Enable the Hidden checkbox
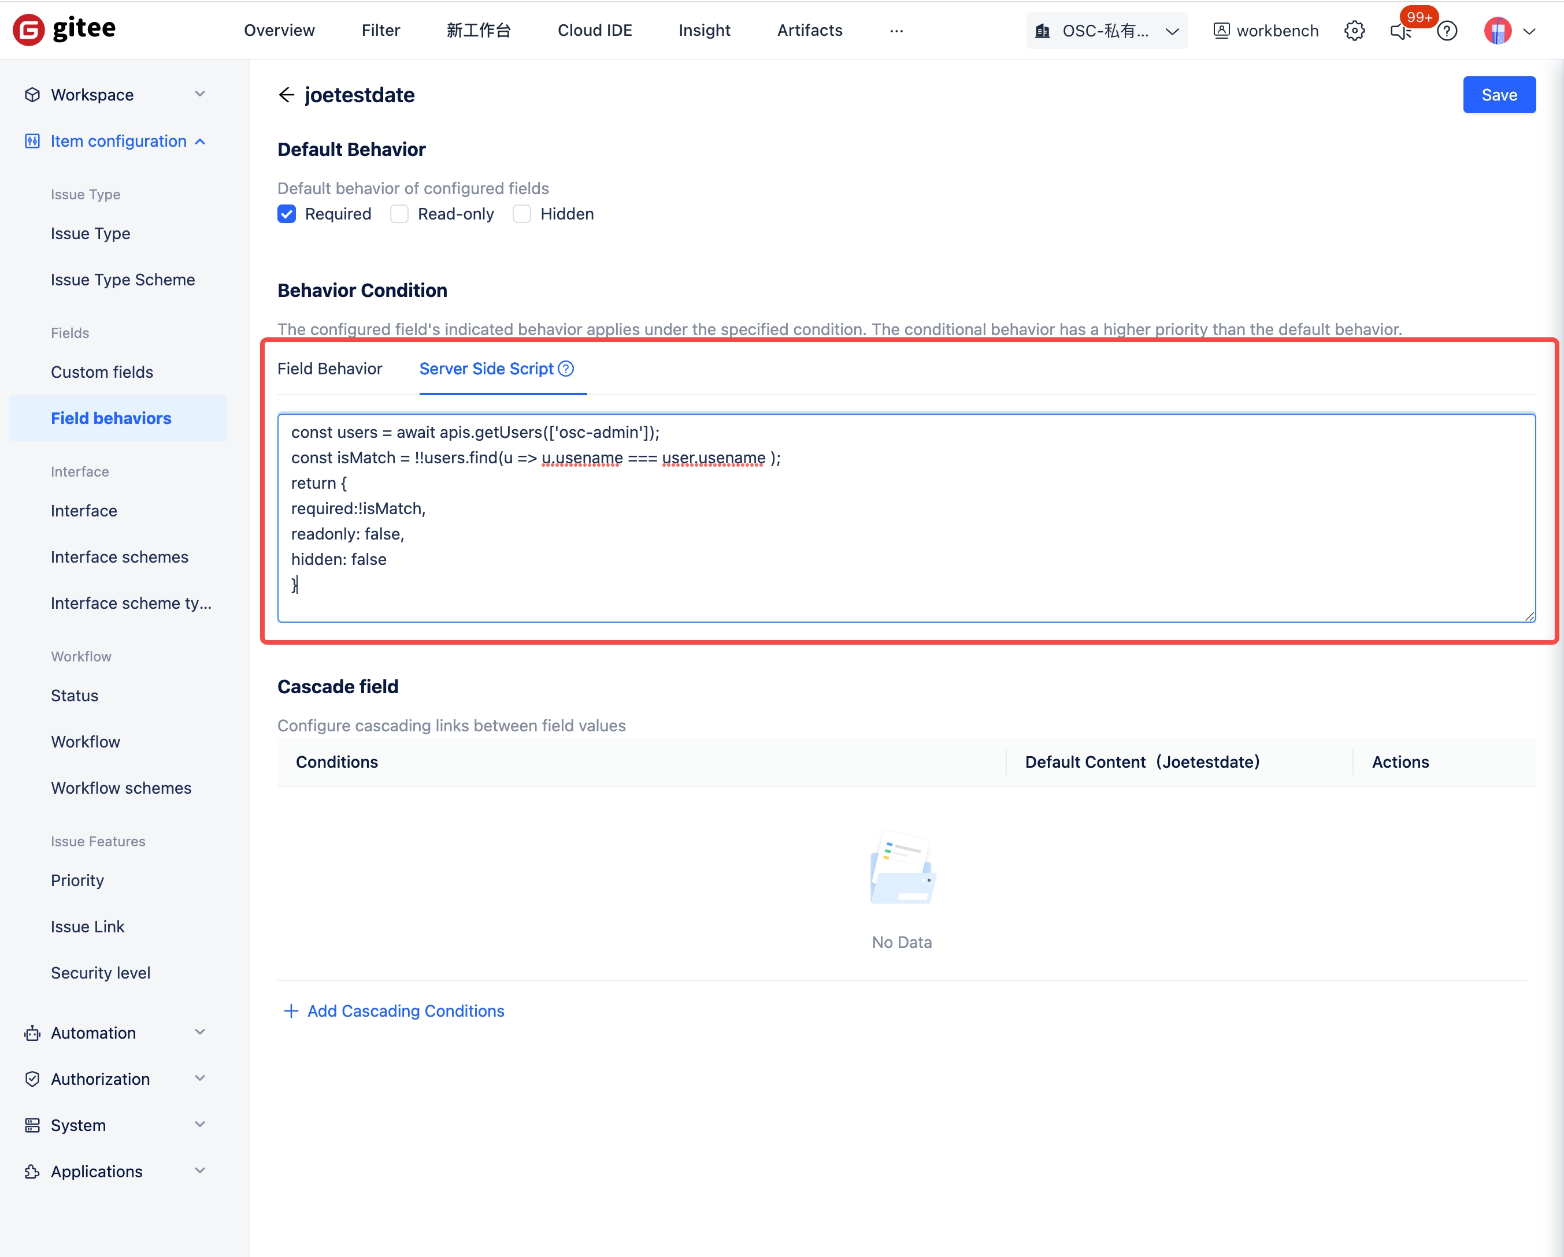 (x=521, y=214)
